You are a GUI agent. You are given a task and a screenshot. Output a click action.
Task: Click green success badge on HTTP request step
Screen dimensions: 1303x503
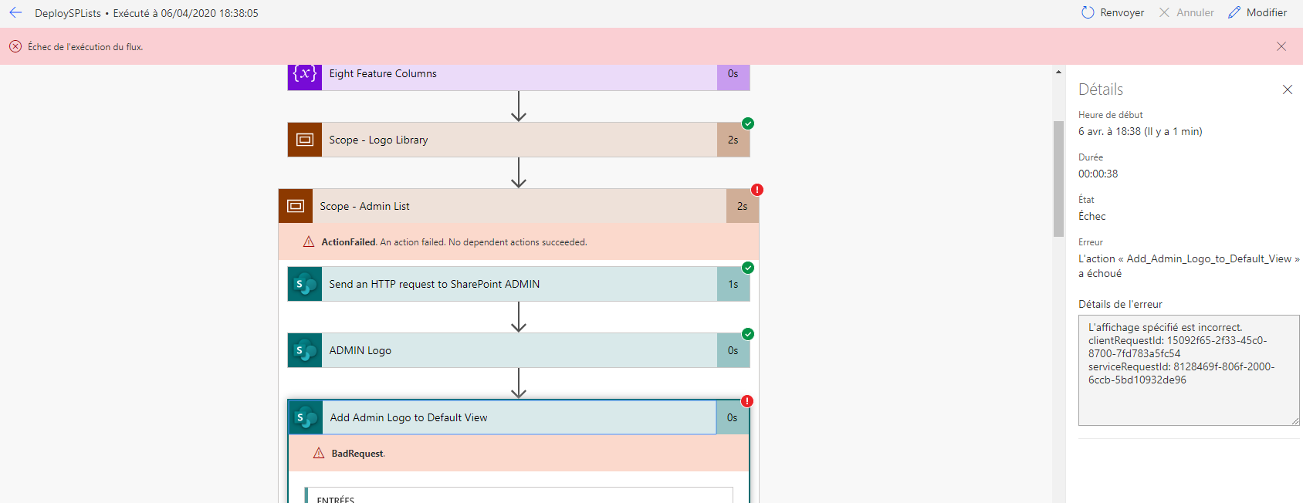748,268
